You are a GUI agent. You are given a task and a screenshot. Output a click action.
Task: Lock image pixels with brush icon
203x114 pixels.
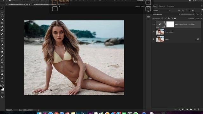coord(166,18)
